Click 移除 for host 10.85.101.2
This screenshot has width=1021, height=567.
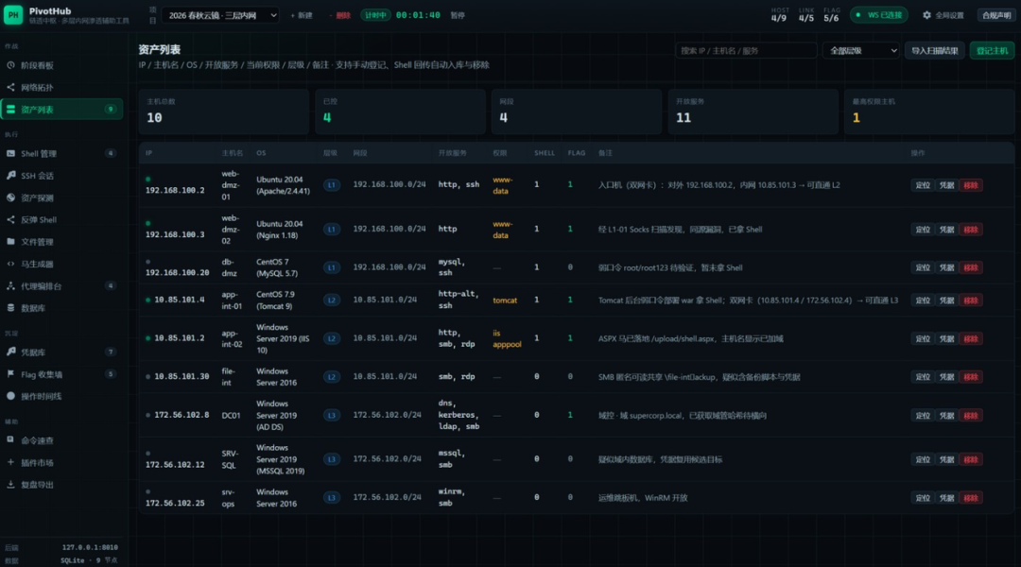coord(970,339)
